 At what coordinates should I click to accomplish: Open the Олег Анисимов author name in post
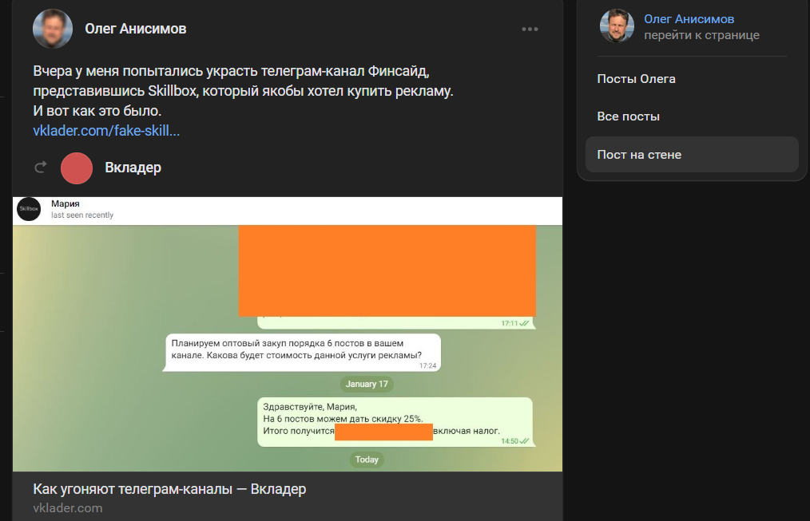tap(135, 29)
